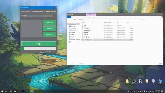Click the injection progress bar
Image resolution: width=165 pixels, height=93 pixels.
pos(39,48)
